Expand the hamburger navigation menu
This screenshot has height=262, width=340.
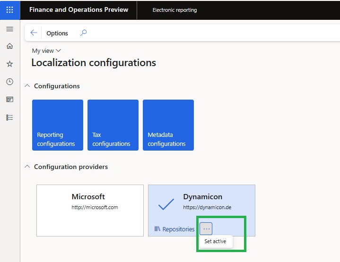point(9,29)
